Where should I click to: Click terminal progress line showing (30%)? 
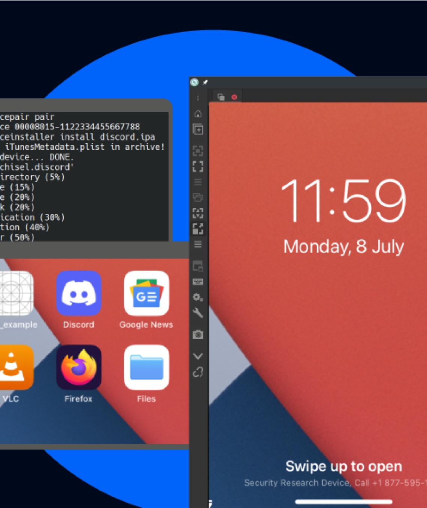click(x=32, y=217)
